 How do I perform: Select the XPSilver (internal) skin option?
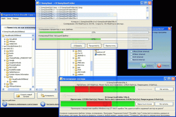tap(138, 54)
